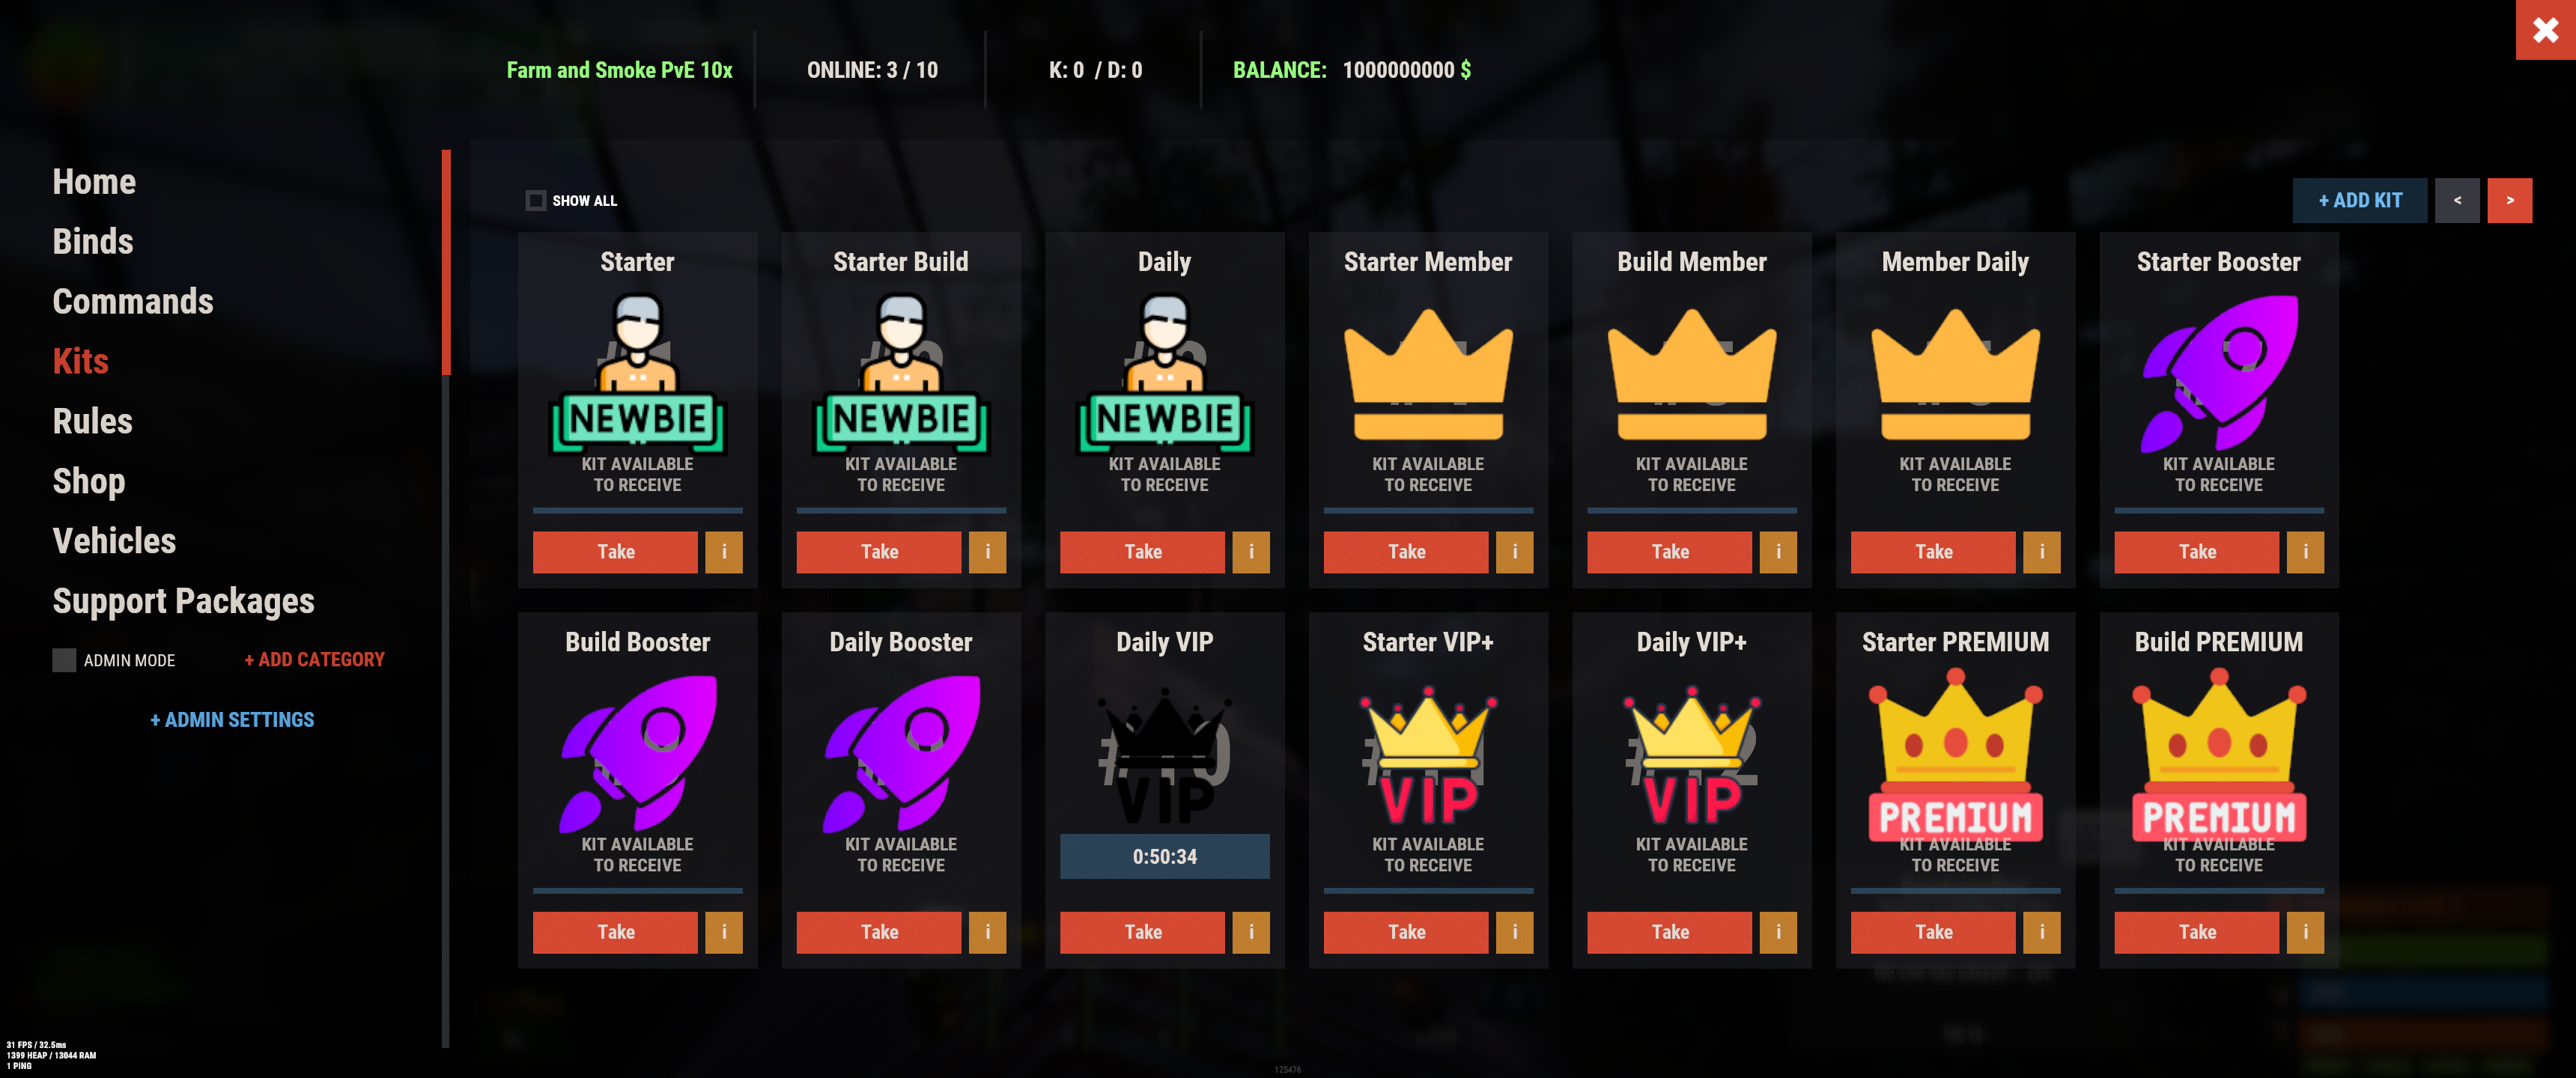The height and width of the screenshot is (1078, 2576).
Task: Open the Vehicles menu section
Action: [114, 541]
